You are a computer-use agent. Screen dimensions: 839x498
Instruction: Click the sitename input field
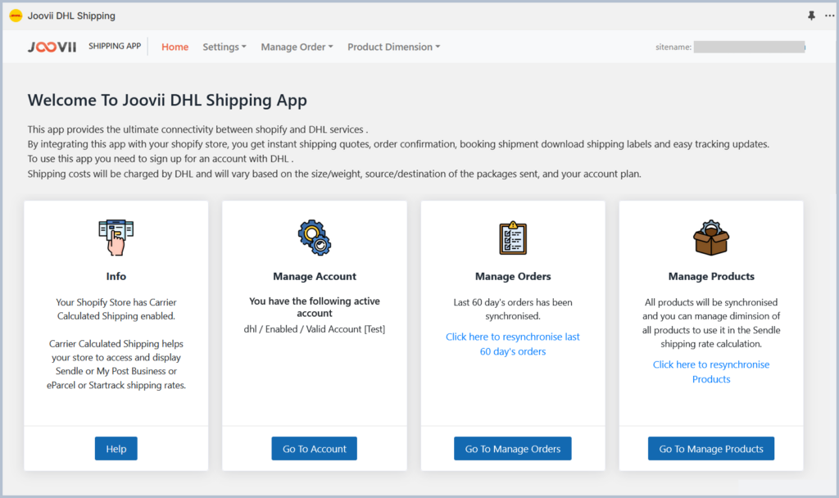749,47
